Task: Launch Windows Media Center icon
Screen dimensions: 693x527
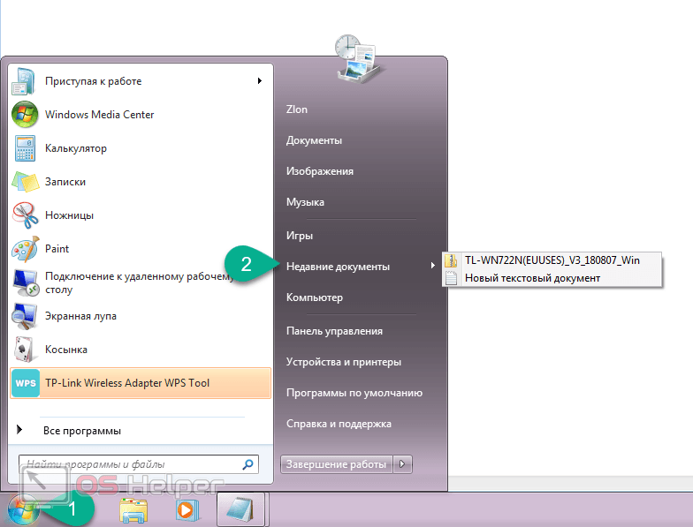Action: point(25,115)
